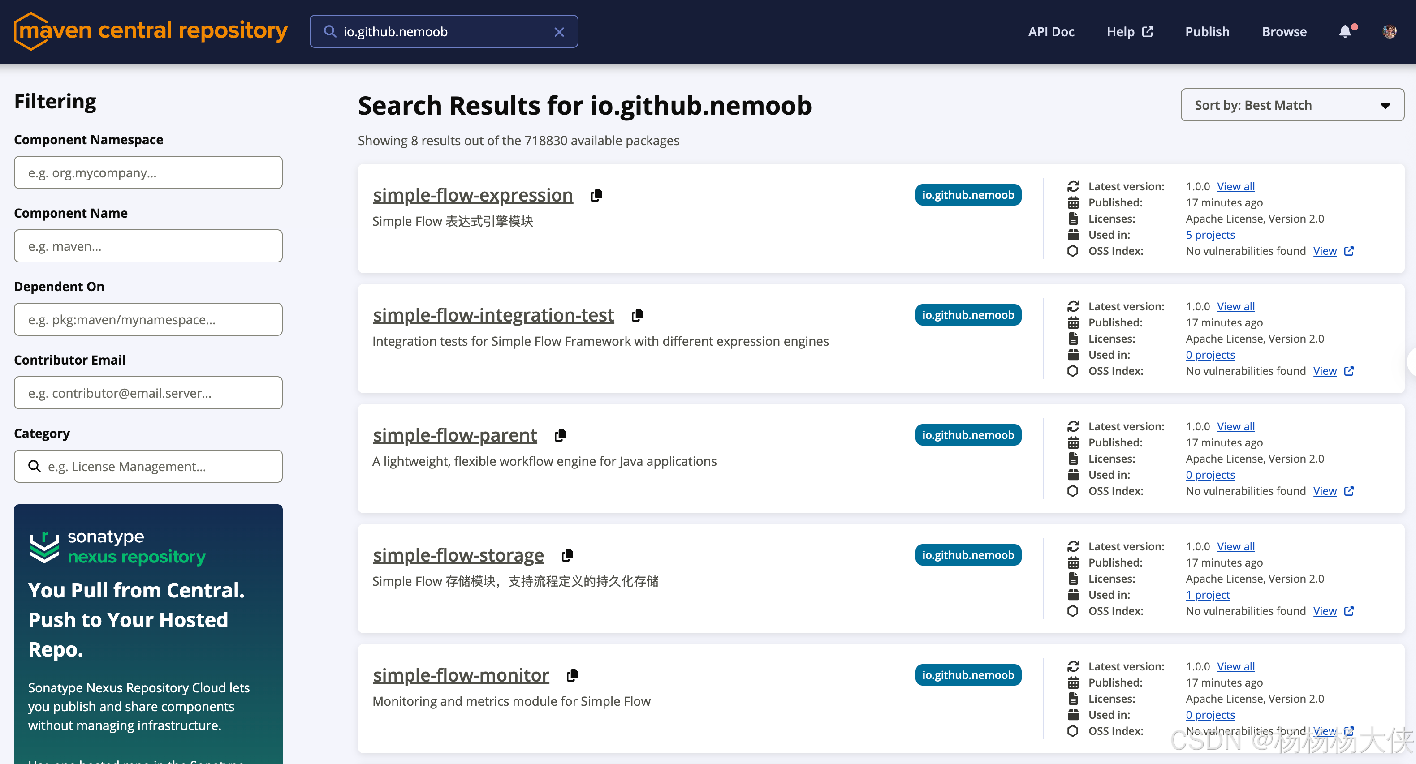The width and height of the screenshot is (1416, 764).
Task: Click io.github.nemoob badge on simple-flow-parent
Action: tap(968, 435)
